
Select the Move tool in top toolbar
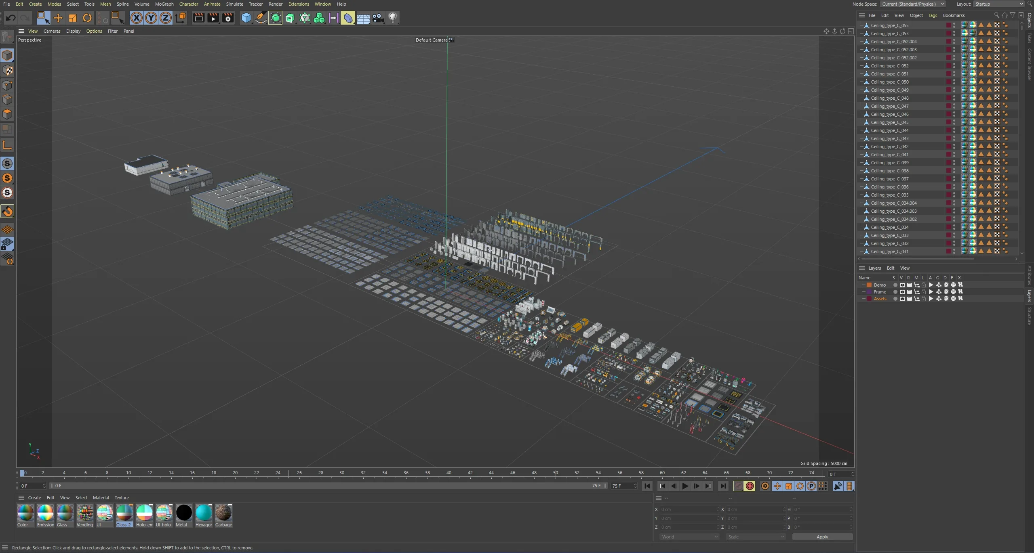[58, 18]
